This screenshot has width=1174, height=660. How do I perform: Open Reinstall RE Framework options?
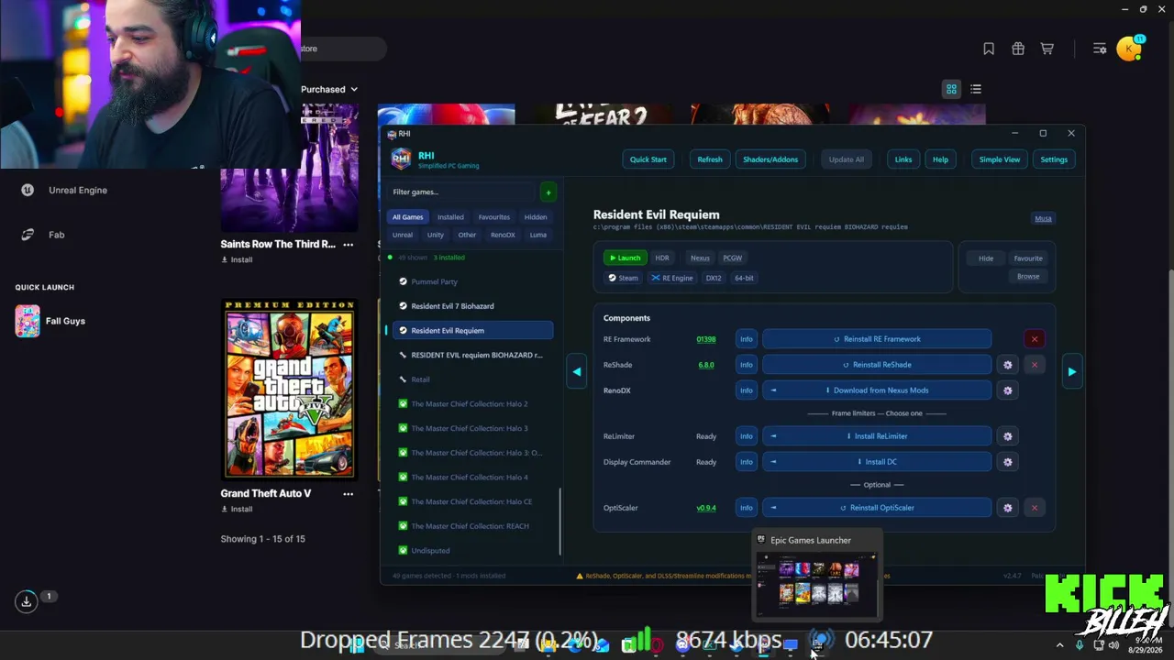pos(877,339)
